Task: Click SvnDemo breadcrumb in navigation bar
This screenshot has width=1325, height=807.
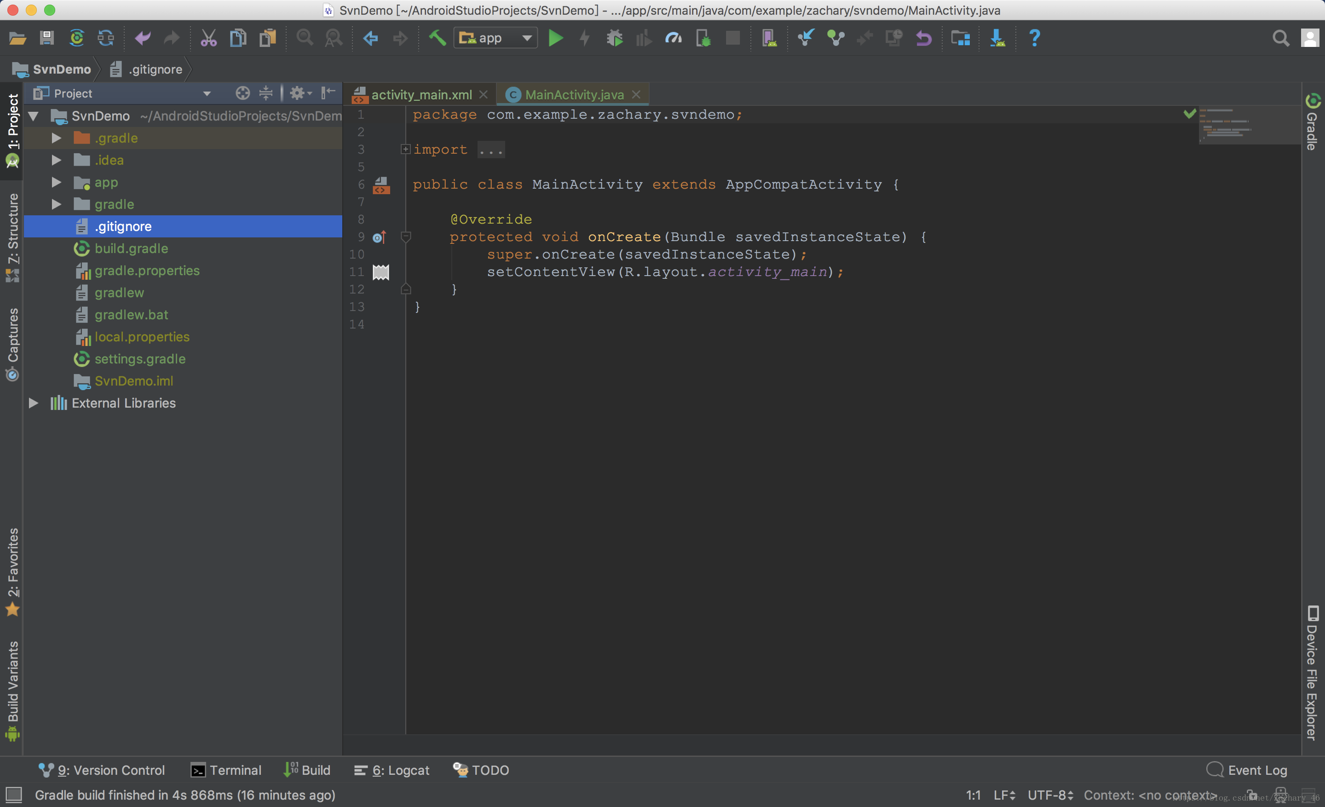Action: 52,69
